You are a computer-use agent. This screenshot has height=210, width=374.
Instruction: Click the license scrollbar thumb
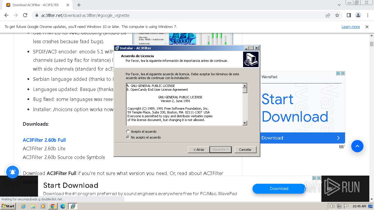click(245, 90)
